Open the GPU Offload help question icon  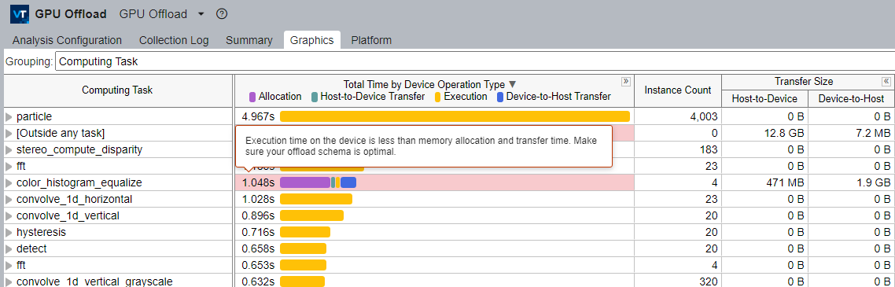click(x=222, y=14)
